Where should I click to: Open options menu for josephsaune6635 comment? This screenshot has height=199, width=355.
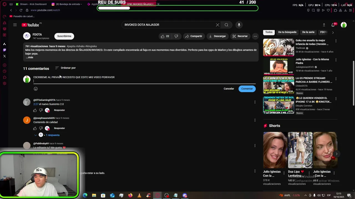click(255, 120)
